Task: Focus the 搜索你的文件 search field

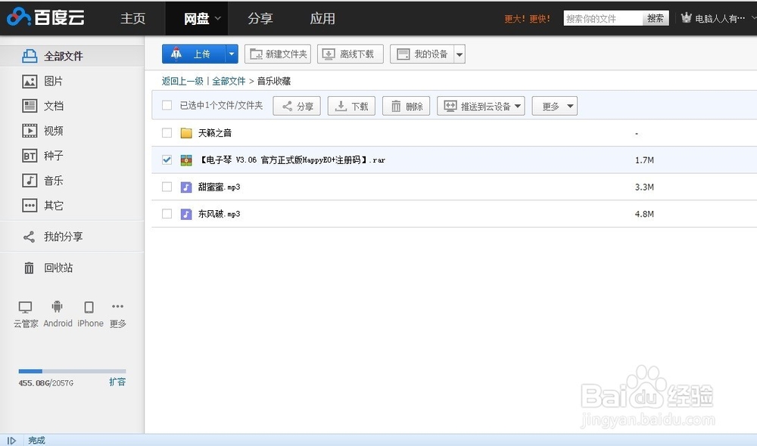Action: [x=603, y=18]
